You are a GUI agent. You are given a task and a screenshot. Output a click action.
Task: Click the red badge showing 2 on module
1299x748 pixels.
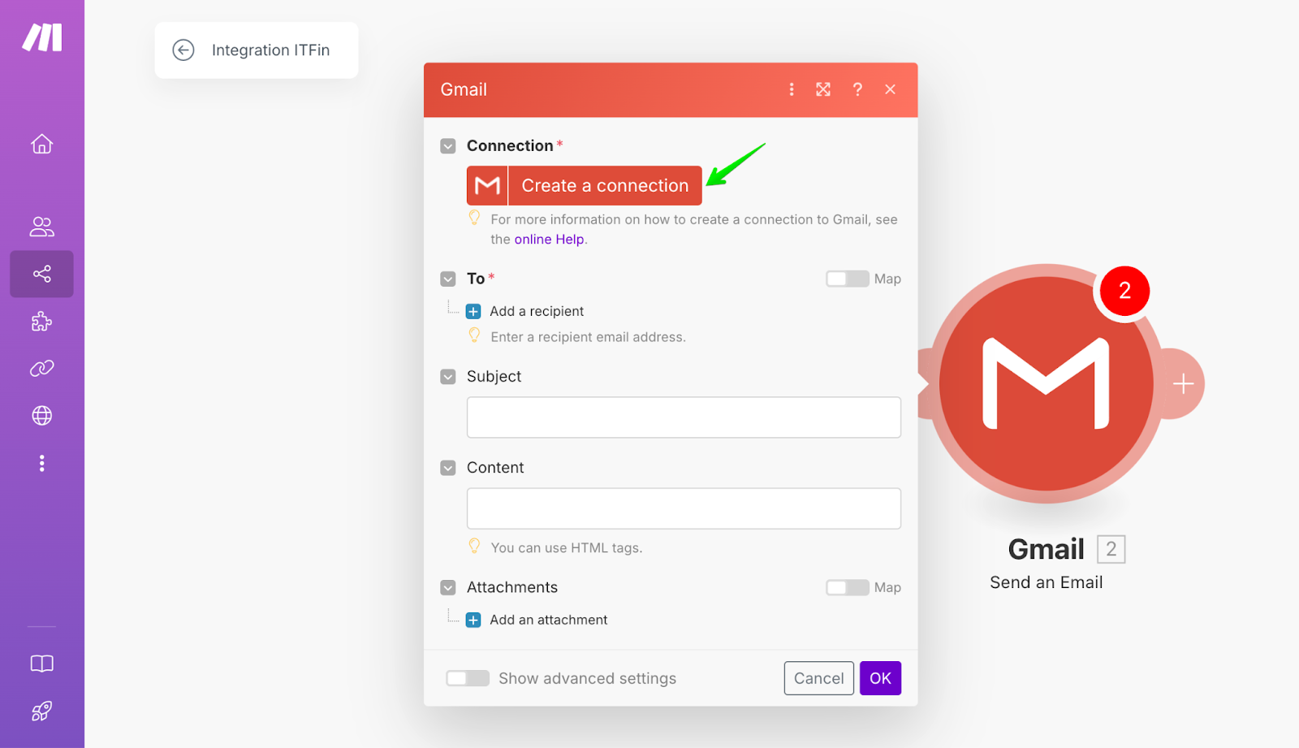click(1124, 291)
